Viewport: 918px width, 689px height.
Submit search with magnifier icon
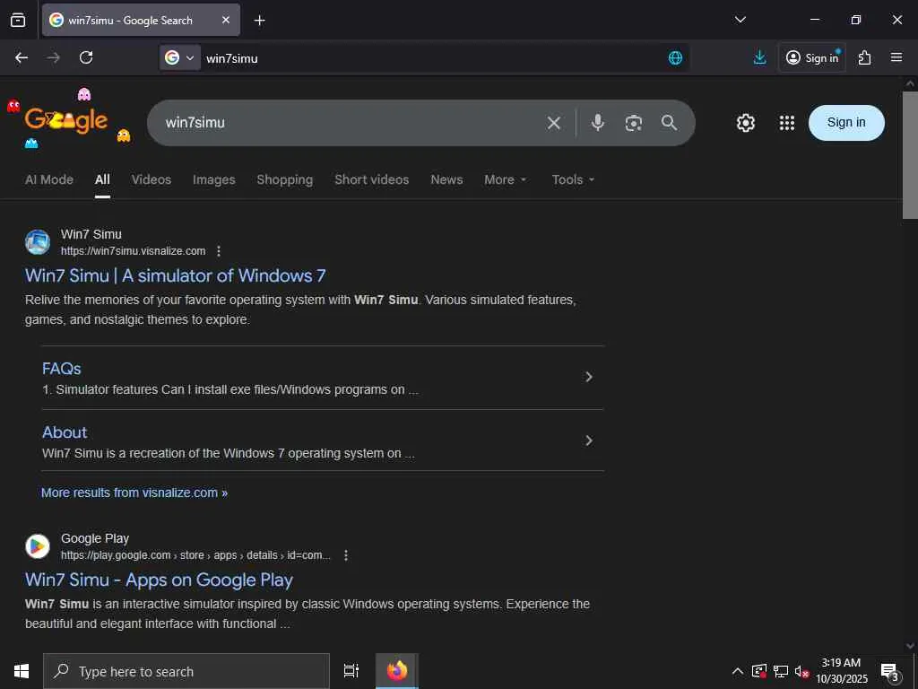[x=669, y=122]
